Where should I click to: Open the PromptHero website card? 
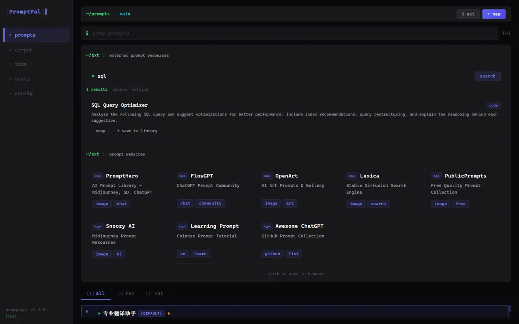coord(127,190)
